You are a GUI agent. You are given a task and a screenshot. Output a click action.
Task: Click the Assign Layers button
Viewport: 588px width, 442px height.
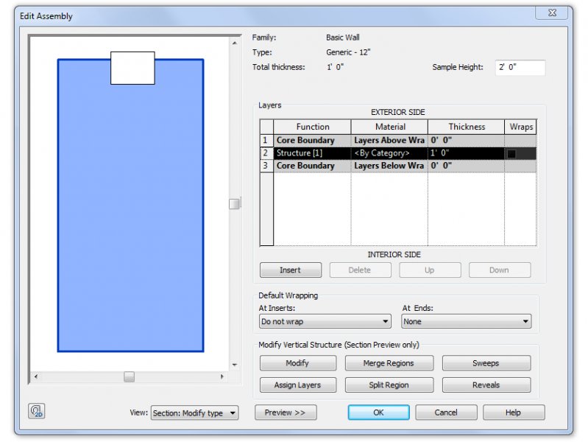coord(298,385)
